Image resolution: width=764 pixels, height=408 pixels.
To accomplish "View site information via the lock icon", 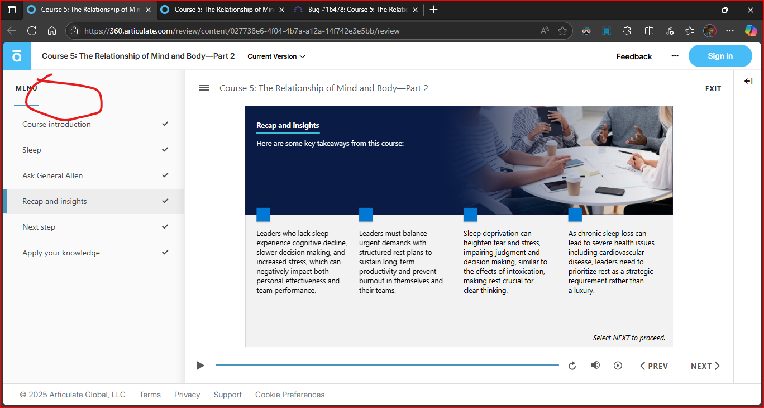I will (75, 31).
